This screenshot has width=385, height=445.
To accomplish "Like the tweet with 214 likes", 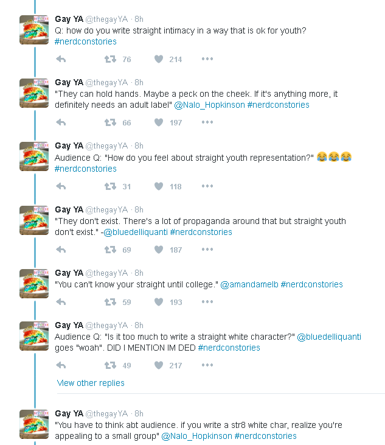I will click(x=159, y=59).
